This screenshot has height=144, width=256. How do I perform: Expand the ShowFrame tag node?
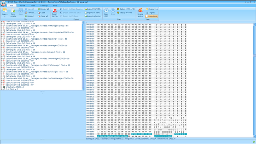point(2,87)
